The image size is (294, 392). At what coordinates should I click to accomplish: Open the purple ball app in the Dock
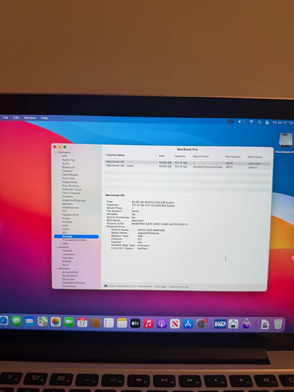tap(247, 324)
